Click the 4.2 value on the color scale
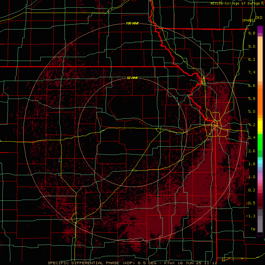Screen dimensions: 265x265 click(252, 125)
